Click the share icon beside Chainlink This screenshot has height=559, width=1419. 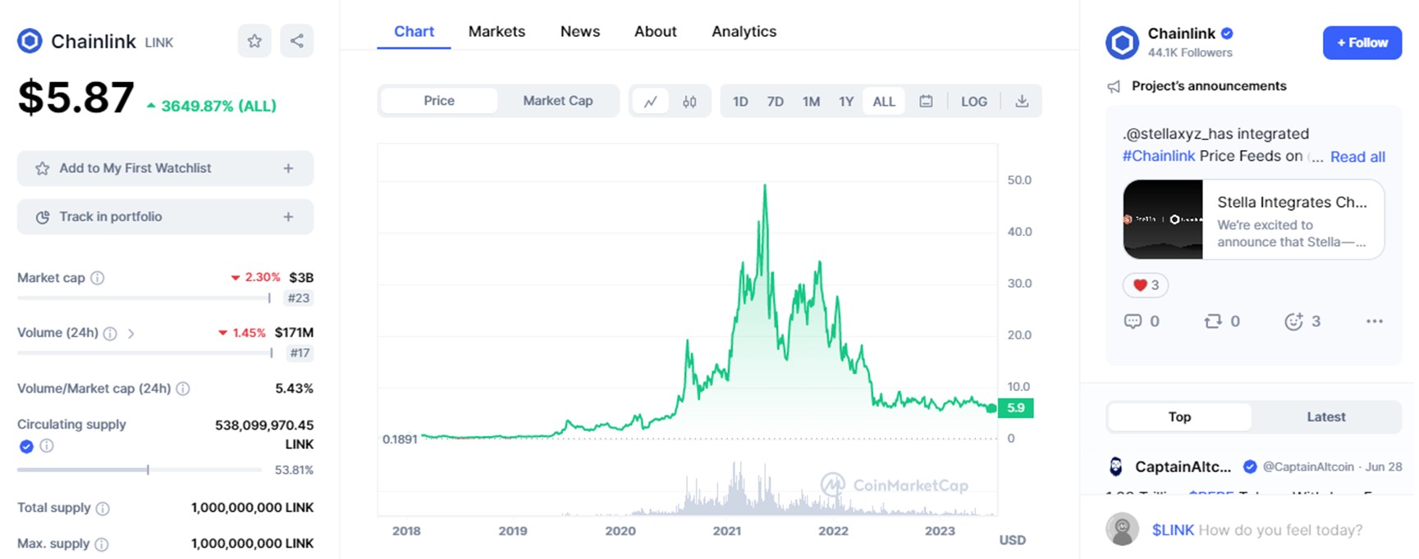point(296,41)
